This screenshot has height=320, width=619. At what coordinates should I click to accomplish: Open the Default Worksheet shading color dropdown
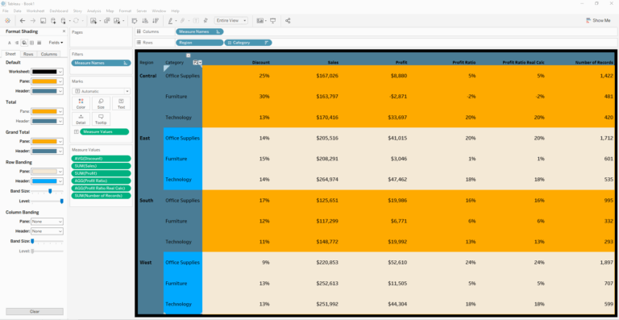(47, 72)
